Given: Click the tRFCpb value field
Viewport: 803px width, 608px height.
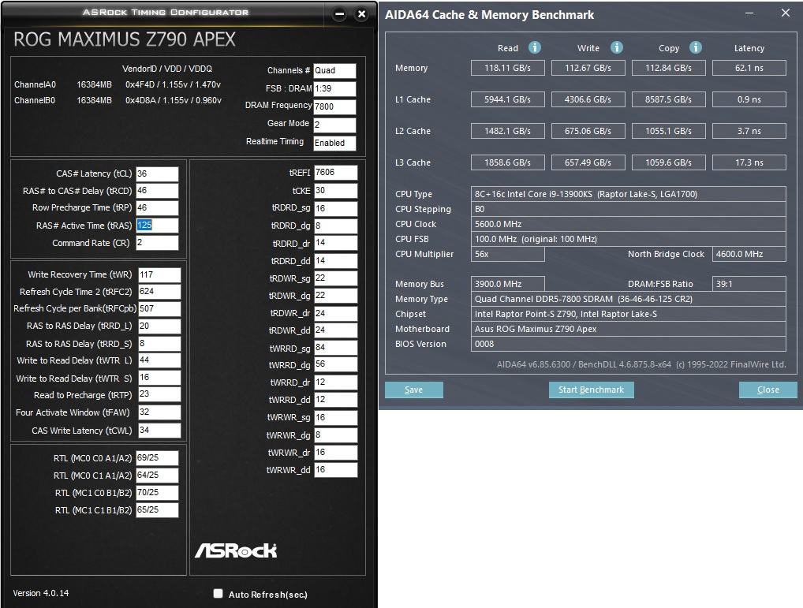Looking at the screenshot, I should coord(160,308).
